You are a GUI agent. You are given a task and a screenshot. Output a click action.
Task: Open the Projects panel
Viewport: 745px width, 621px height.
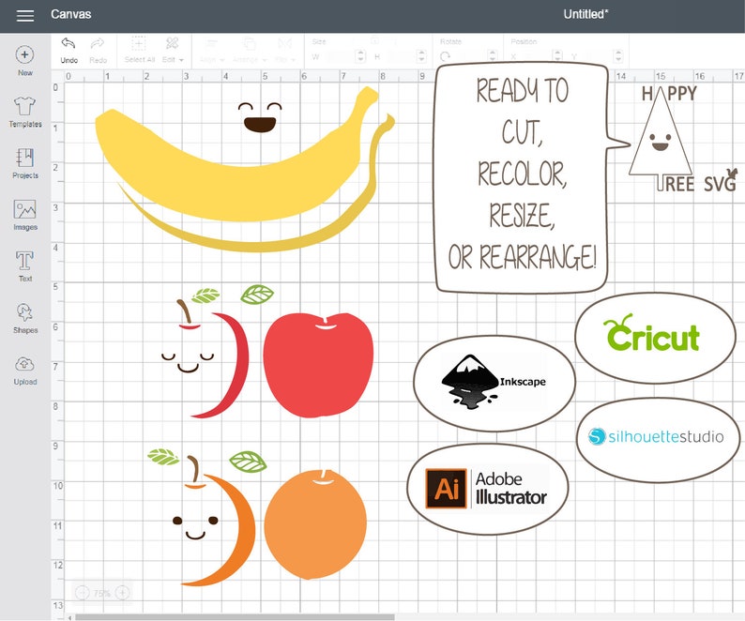pyautogui.click(x=25, y=163)
